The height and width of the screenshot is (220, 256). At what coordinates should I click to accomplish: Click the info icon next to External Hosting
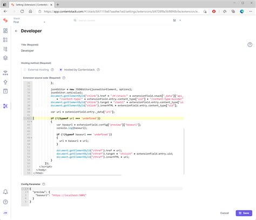[52, 70]
